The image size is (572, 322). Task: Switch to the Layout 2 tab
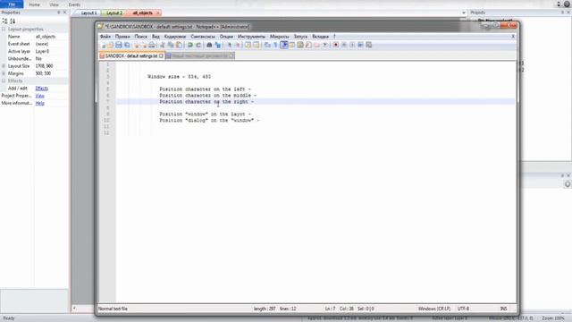[114, 13]
